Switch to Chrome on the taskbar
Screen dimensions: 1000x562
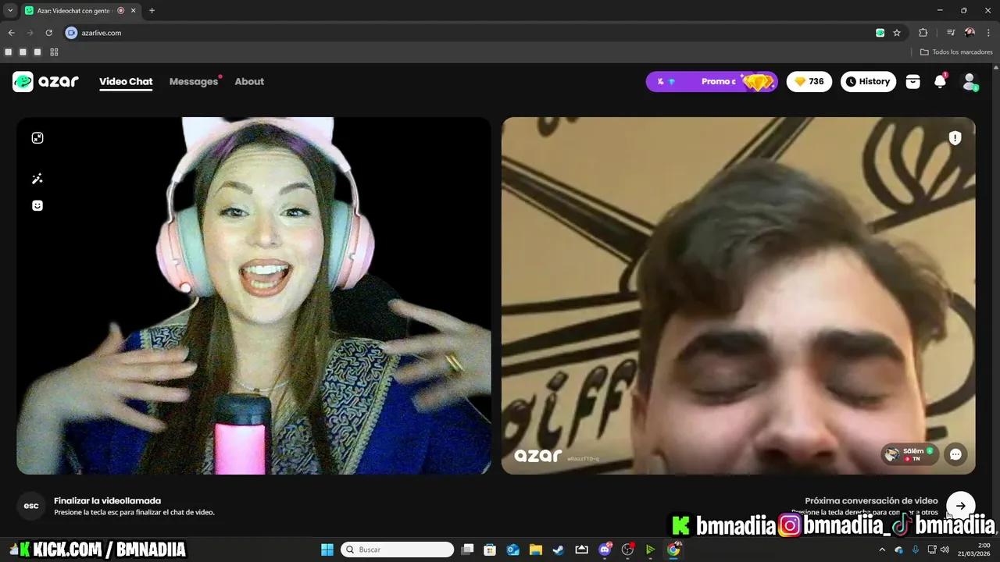pyautogui.click(x=673, y=550)
